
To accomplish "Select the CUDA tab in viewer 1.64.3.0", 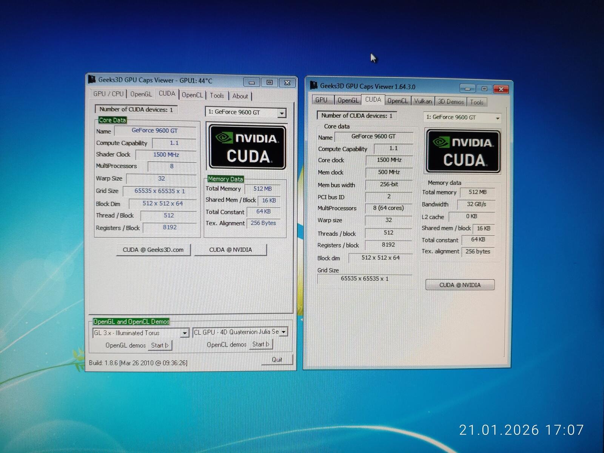I will click(373, 100).
